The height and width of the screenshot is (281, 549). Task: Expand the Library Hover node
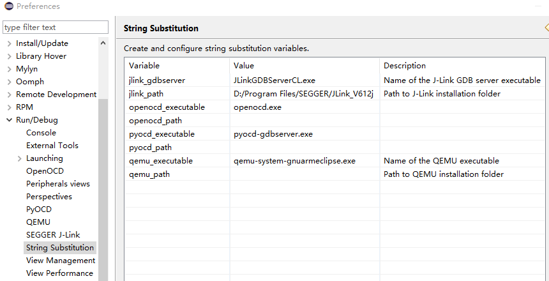coord(9,56)
